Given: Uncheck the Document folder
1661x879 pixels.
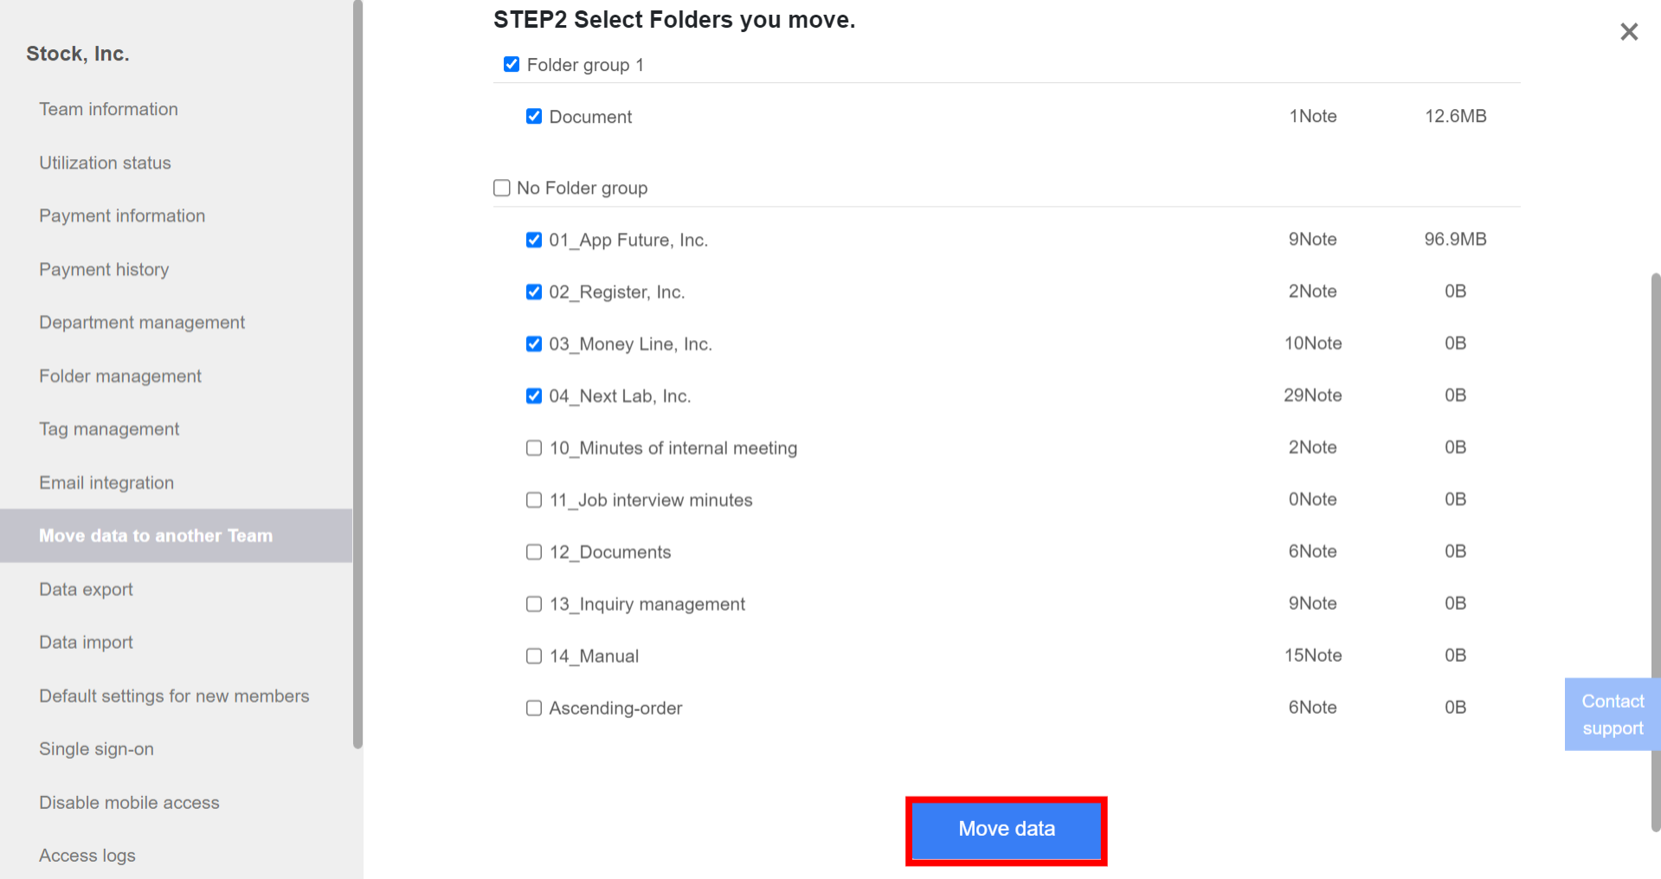Looking at the screenshot, I should coord(533,116).
